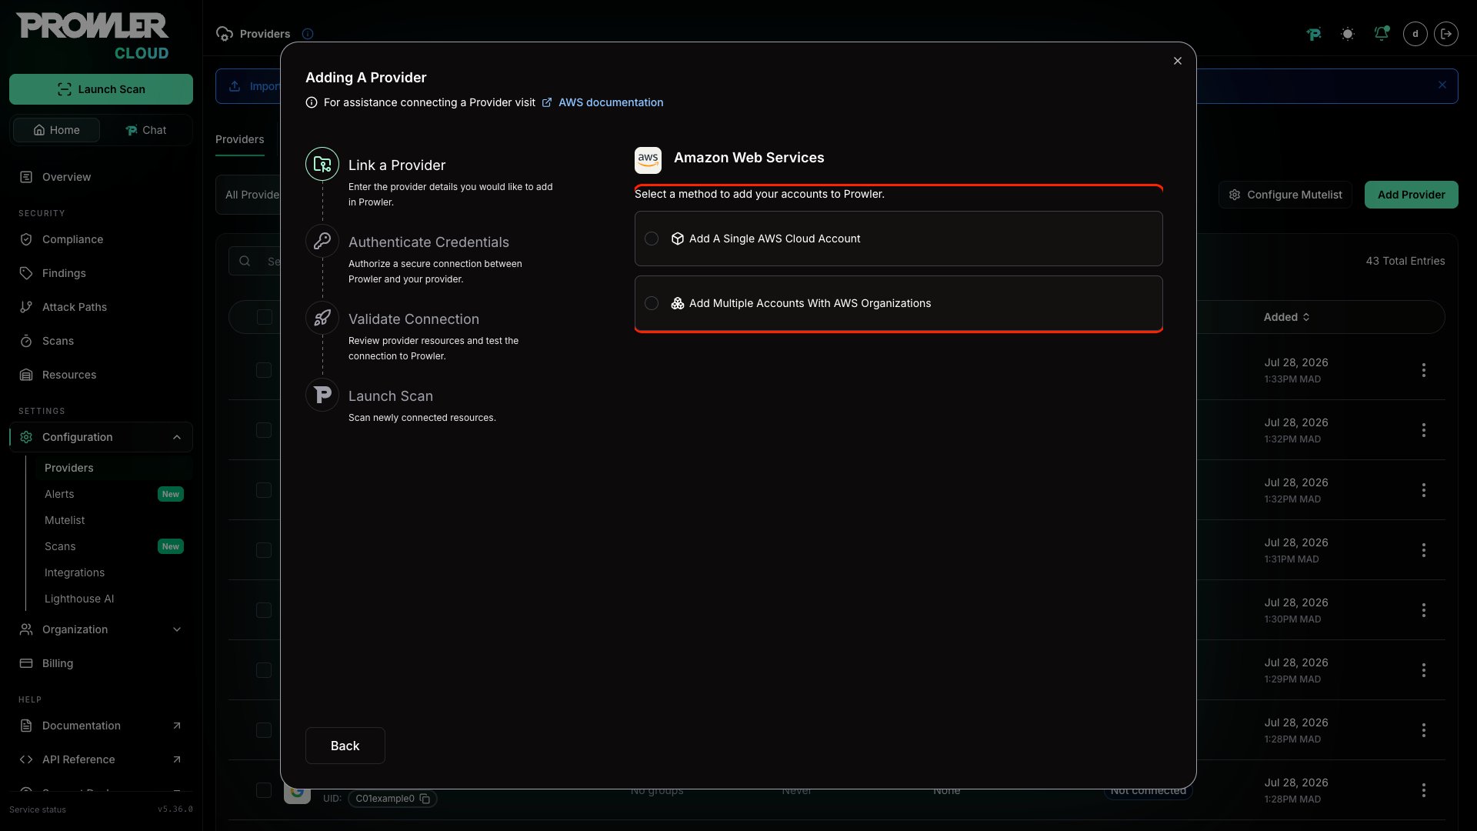Viewport: 1477px width, 831px height.
Task: Click the Back button in the dialog
Action: click(x=345, y=746)
